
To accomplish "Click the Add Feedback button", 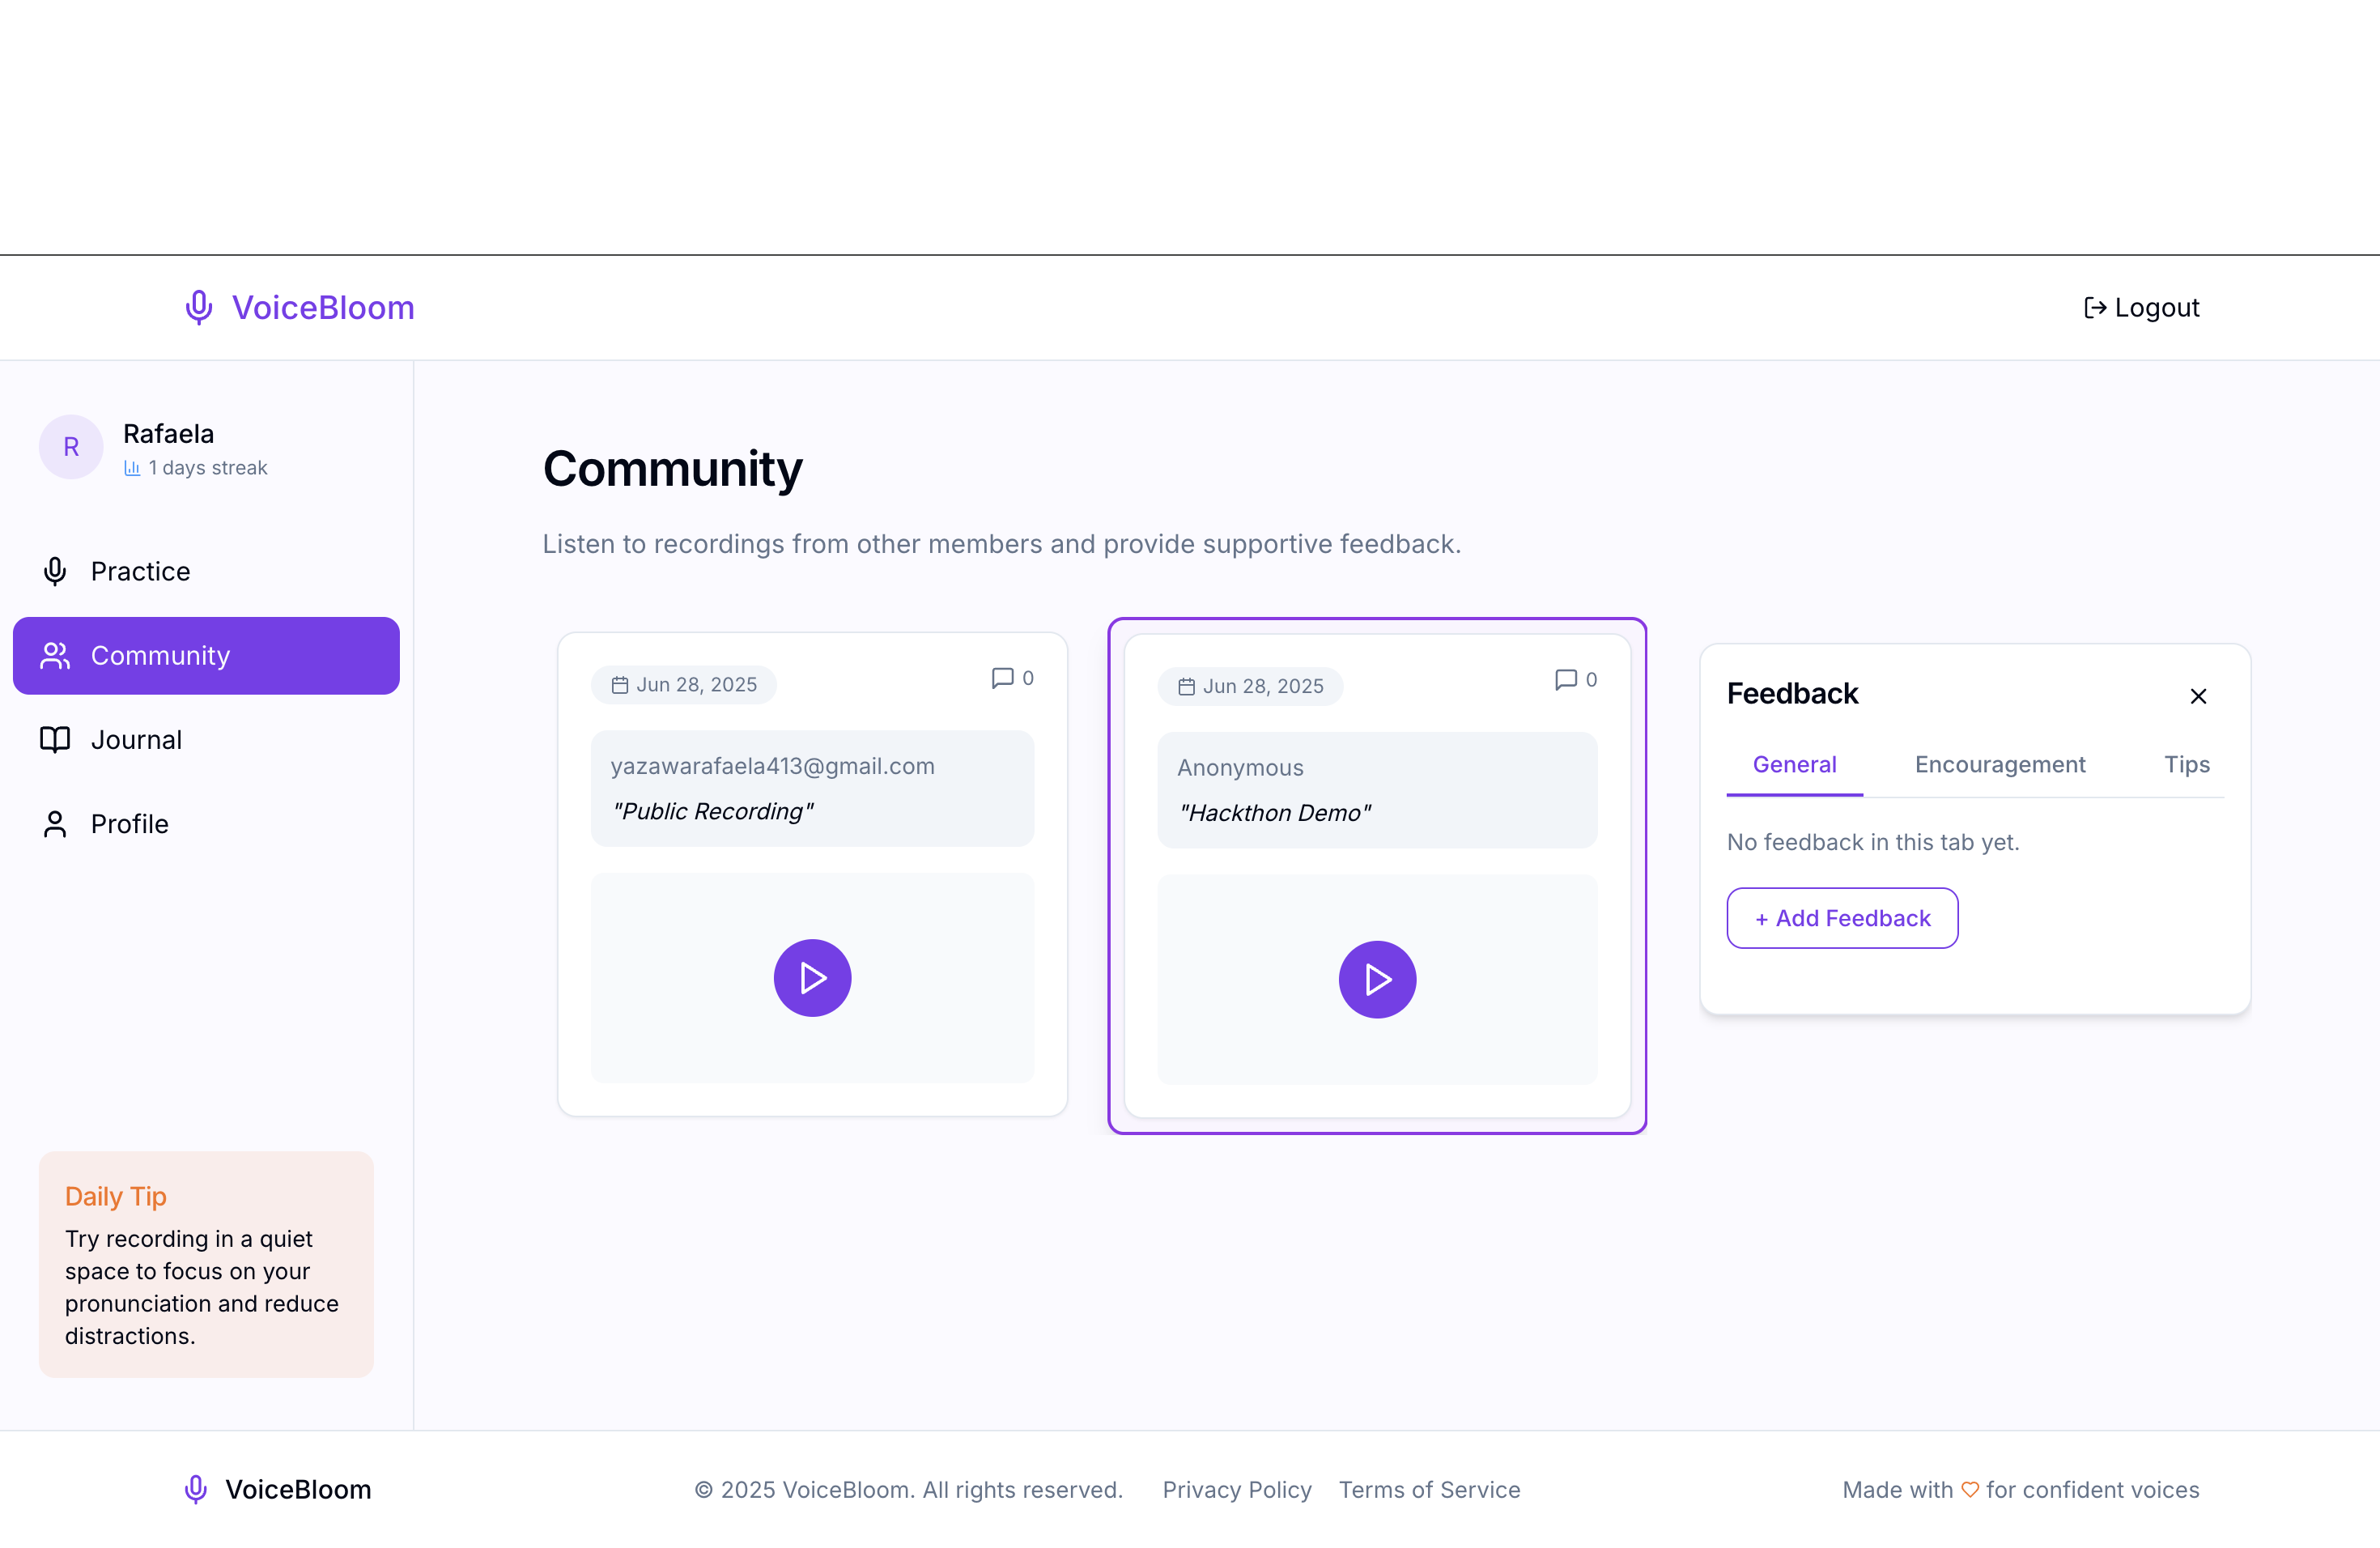I will coord(1842,918).
